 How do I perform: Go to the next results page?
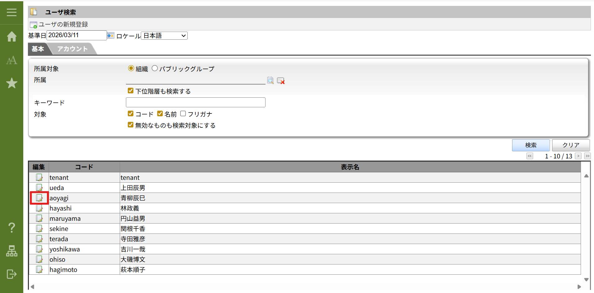pyautogui.click(x=578, y=156)
